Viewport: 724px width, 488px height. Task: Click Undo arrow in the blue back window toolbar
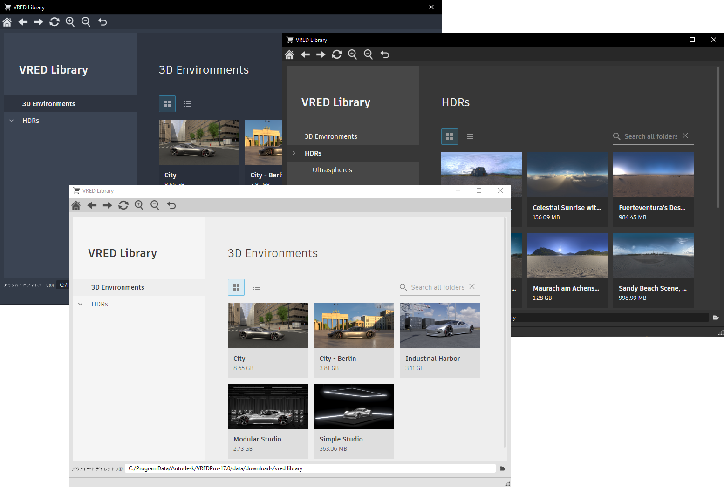coord(102,22)
